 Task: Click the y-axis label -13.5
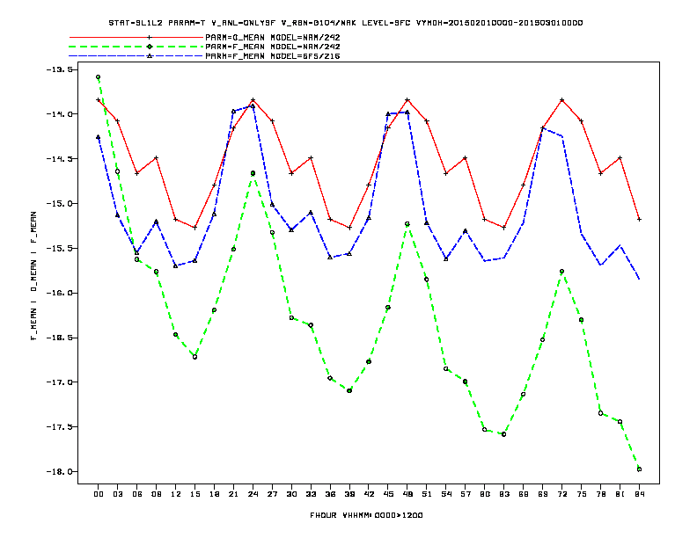59,69
